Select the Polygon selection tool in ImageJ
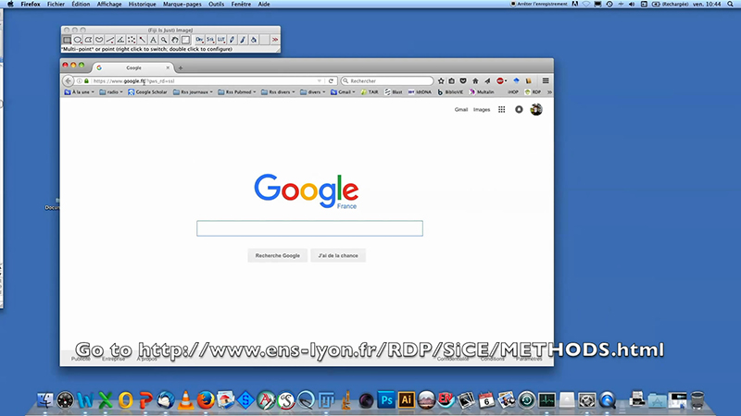This screenshot has height=416, width=741. (x=88, y=40)
